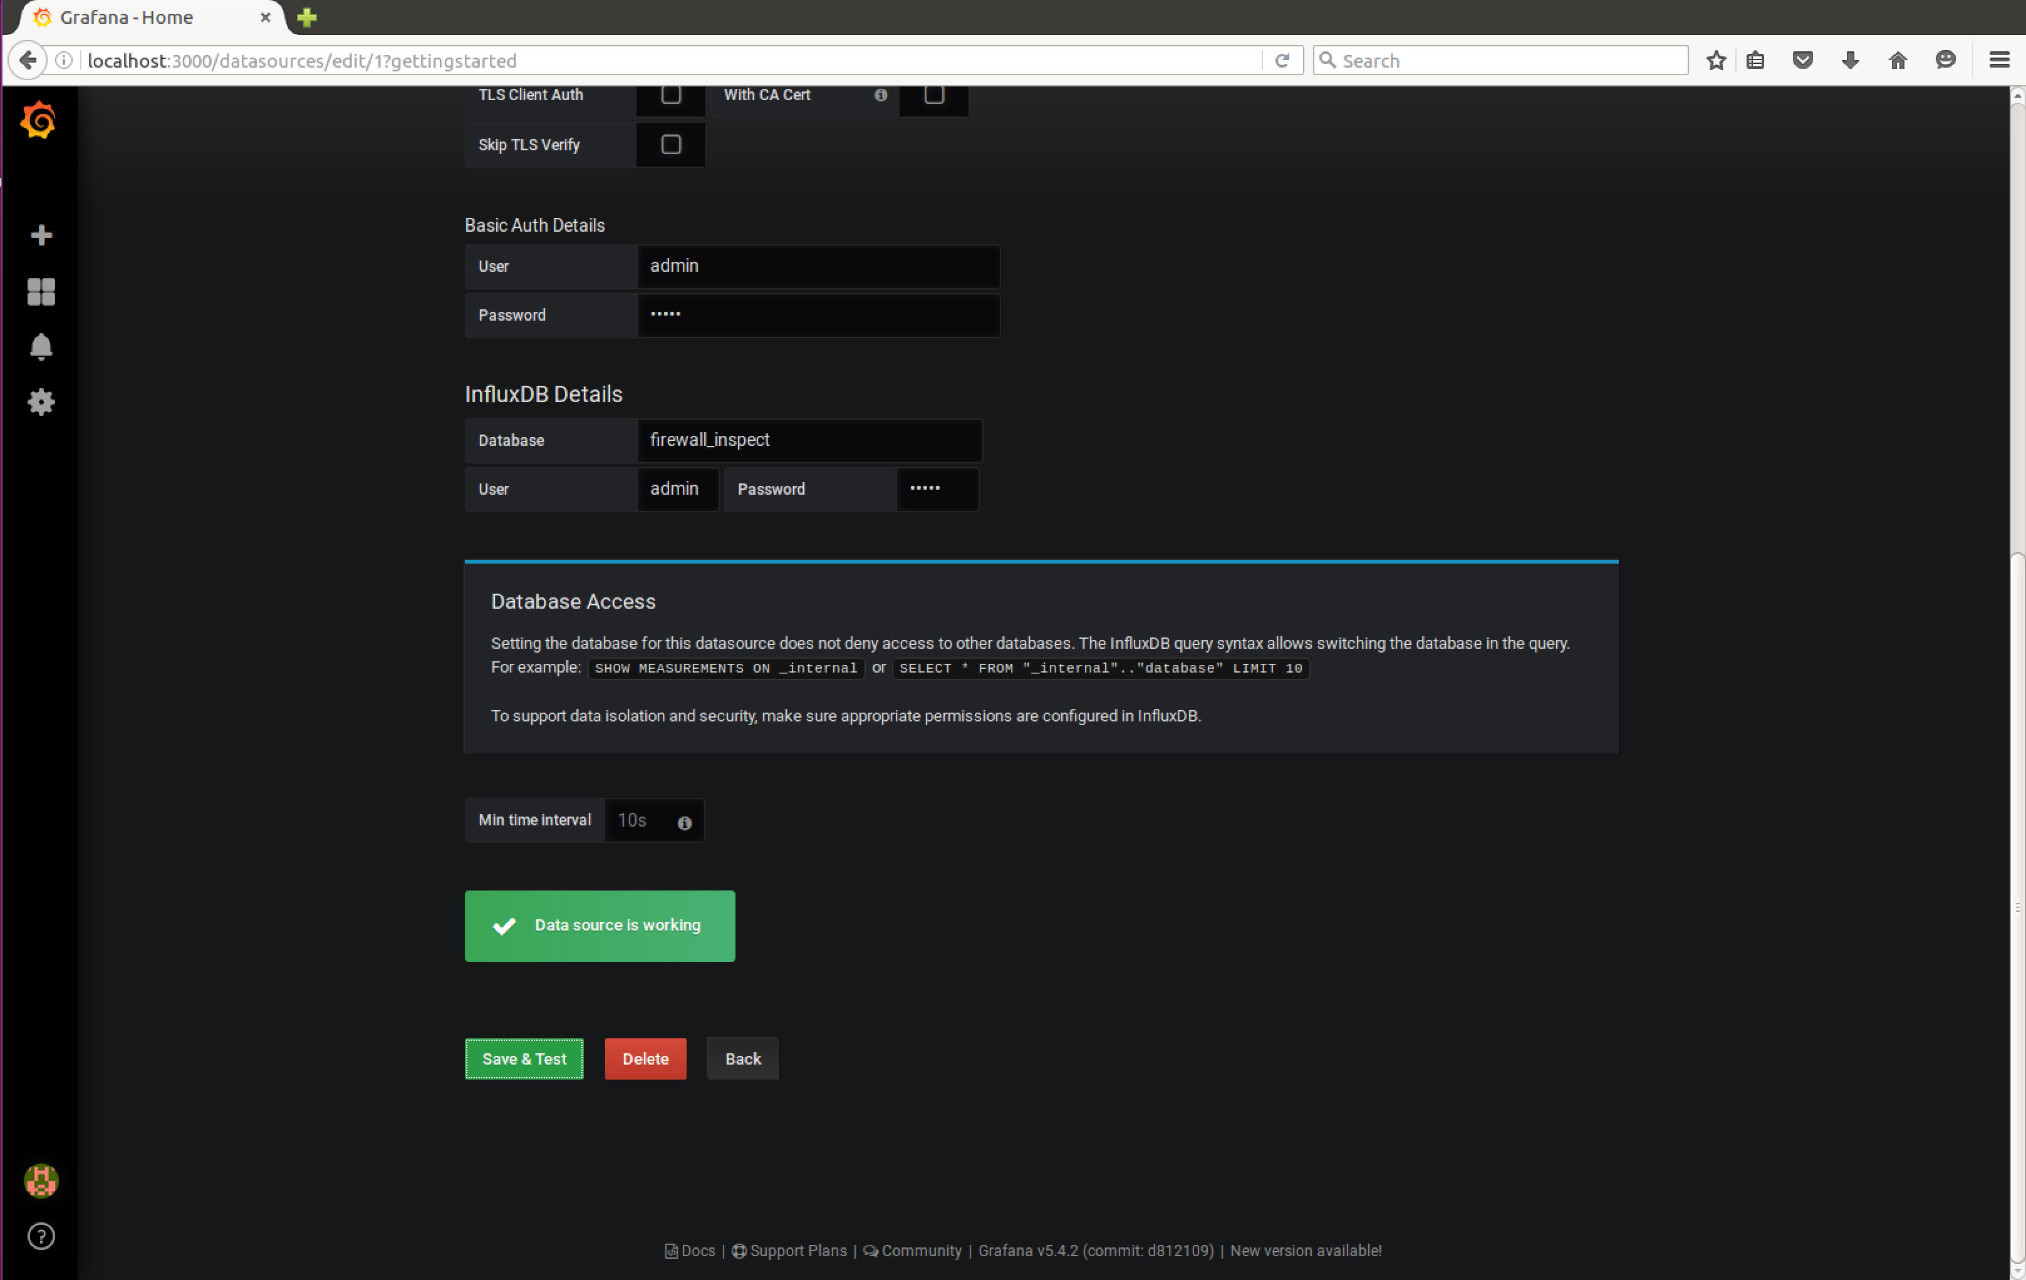Click info icon beside With CA Cert
This screenshot has height=1280, width=2026.
pos(880,95)
